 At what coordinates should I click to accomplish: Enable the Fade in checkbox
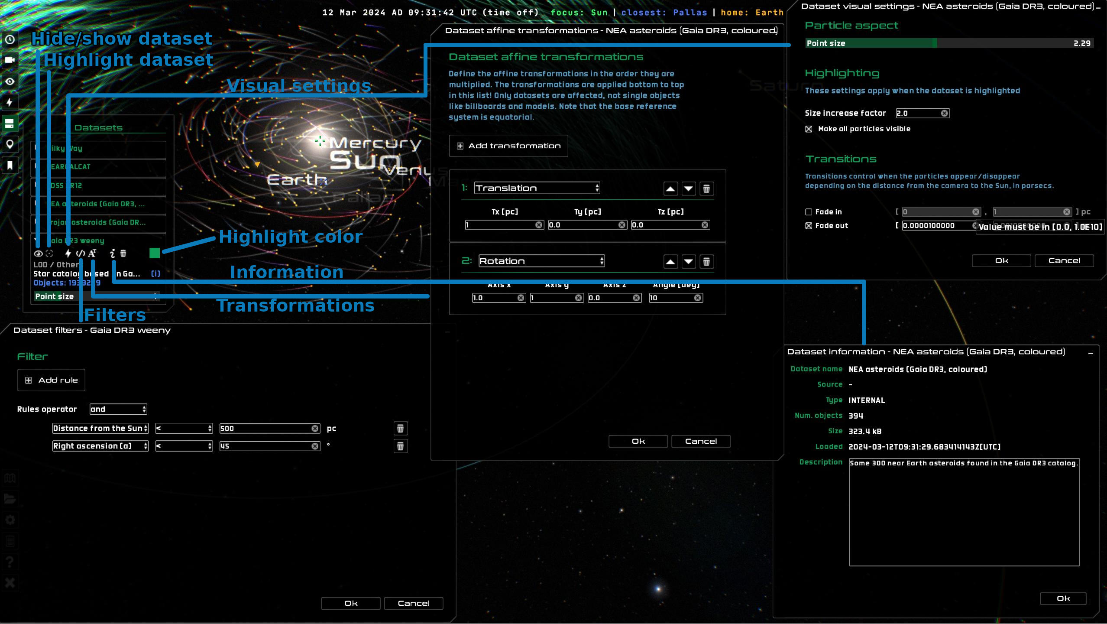pos(809,212)
